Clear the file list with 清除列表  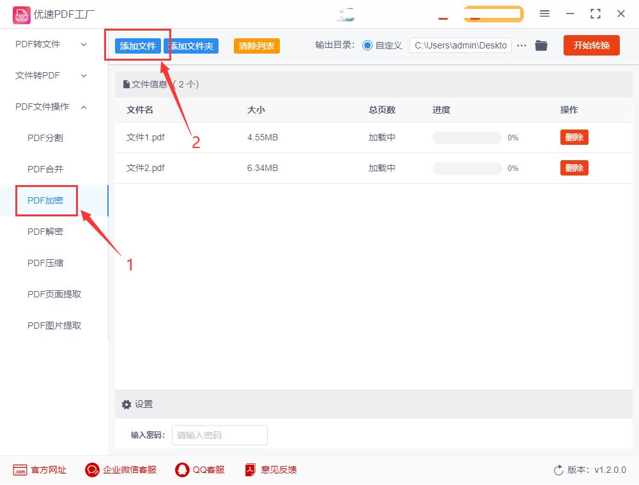coord(256,45)
